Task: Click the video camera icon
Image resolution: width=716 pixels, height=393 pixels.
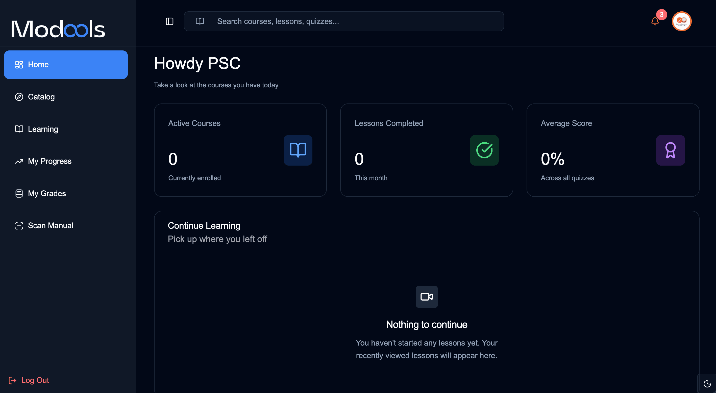Action: 427,297
